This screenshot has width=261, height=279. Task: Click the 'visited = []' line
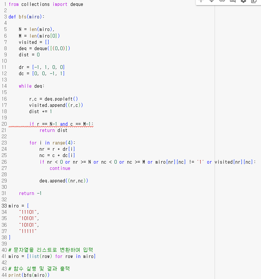(x=34, y=42)
